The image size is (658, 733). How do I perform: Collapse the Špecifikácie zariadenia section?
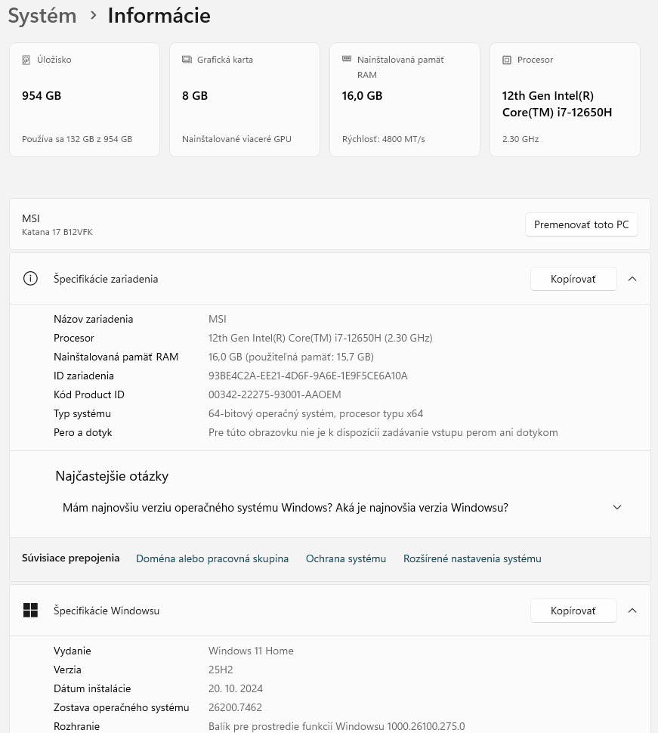tap(632, 279)
